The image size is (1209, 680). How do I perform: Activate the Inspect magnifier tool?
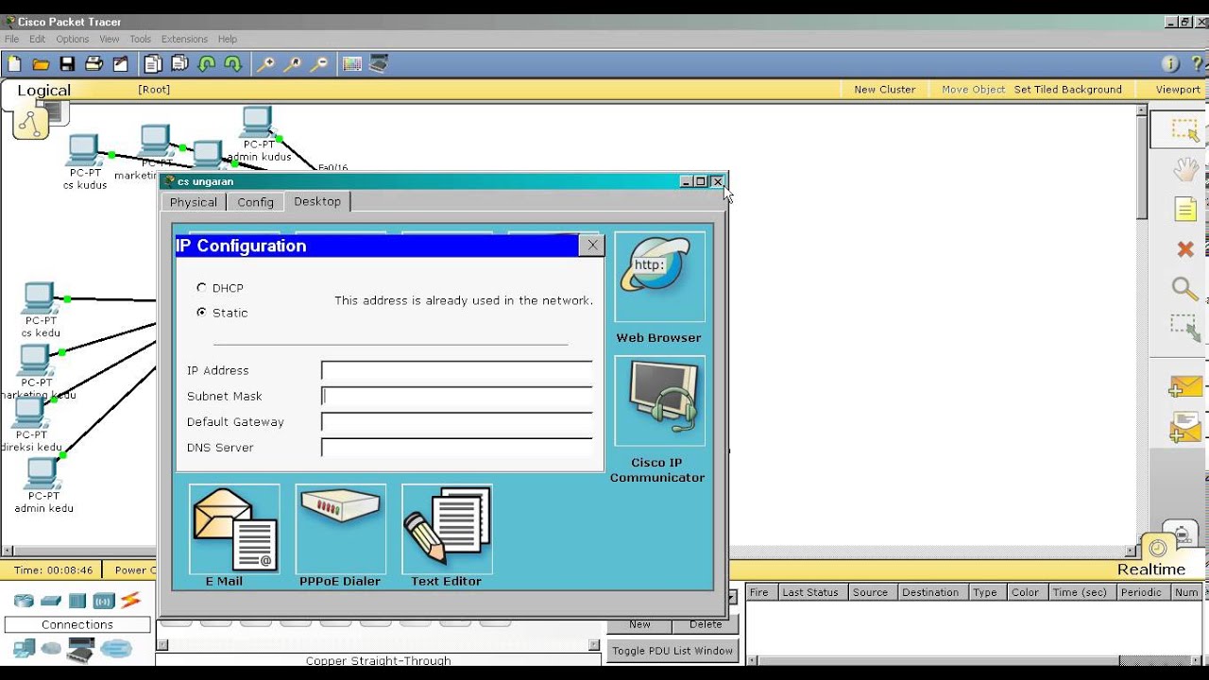pos(1184,289)
